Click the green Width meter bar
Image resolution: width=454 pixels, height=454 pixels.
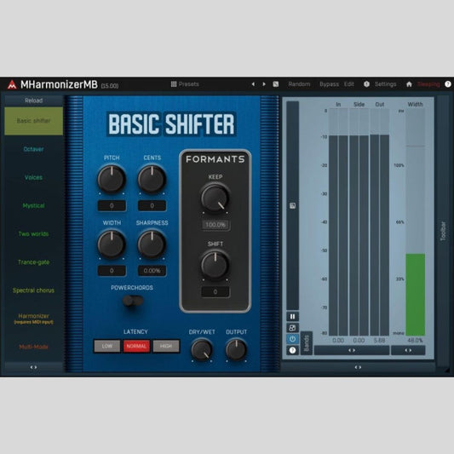[x=415, y=295]
